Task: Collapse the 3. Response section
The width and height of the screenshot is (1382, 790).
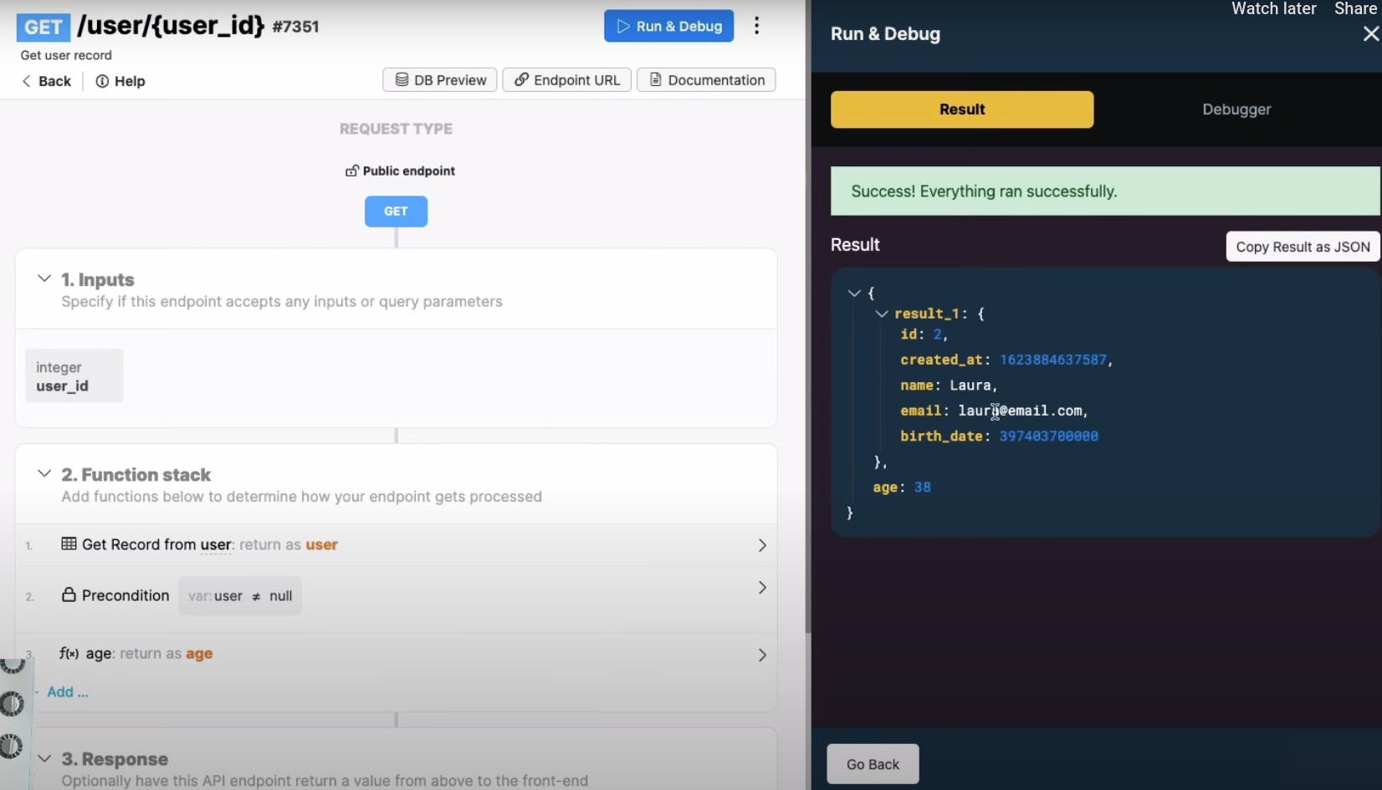Action: (44, 758)
